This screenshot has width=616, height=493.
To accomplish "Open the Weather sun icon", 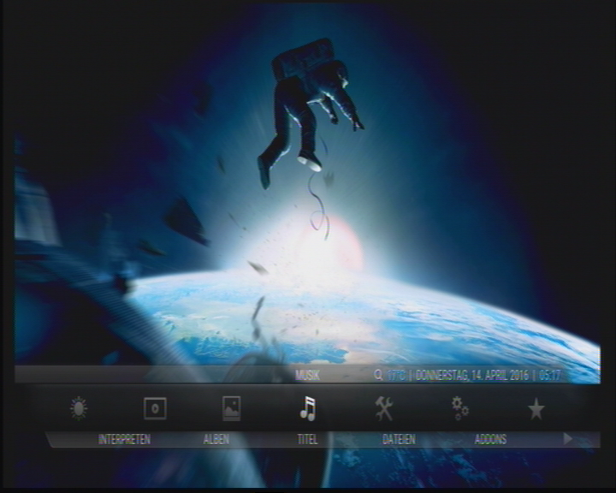I will click(79, 408).
